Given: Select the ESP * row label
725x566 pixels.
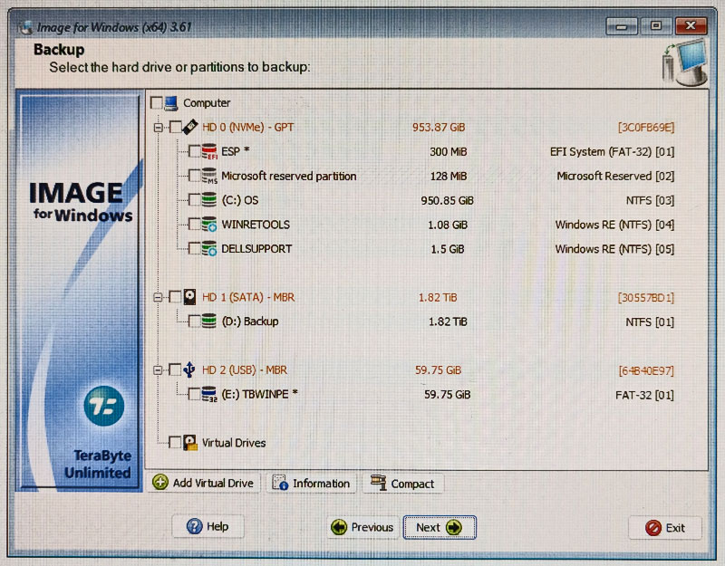Looking at the screenshot, I should click(236, 151).
